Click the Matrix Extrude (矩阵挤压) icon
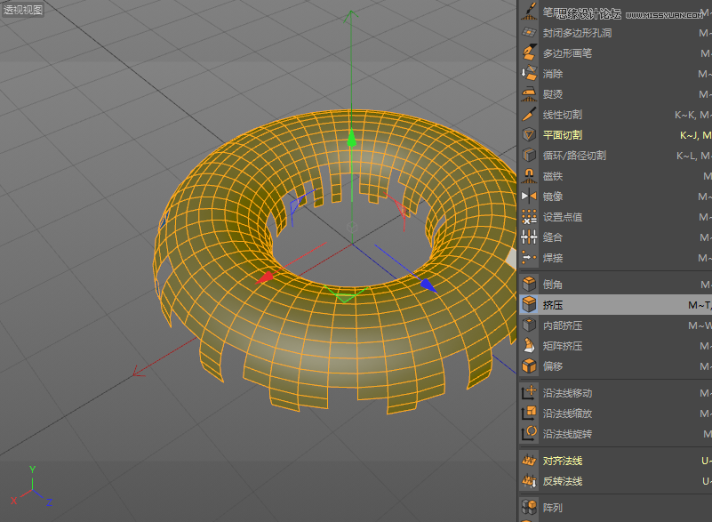 [x=529, y=346]
